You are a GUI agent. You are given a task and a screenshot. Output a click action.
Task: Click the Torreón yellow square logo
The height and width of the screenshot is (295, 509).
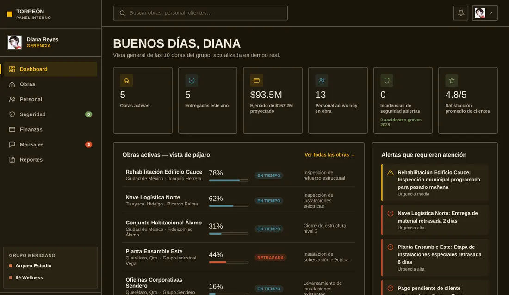[x=10, y=14]
